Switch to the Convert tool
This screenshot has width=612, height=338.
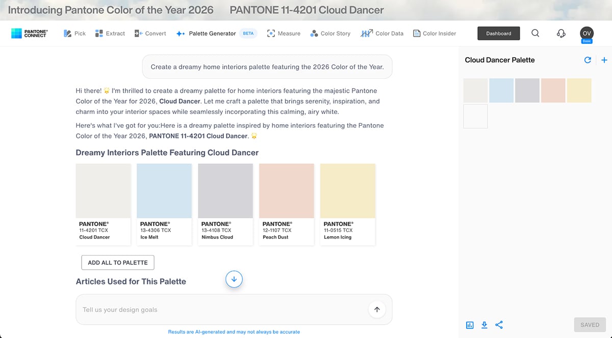tap(150, 33)
